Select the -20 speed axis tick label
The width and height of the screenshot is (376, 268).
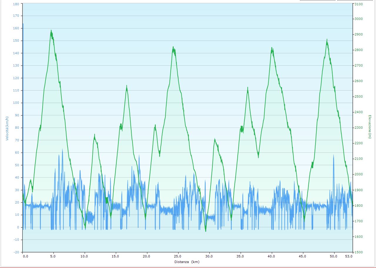pyautogui.click(x=16, y=252)
